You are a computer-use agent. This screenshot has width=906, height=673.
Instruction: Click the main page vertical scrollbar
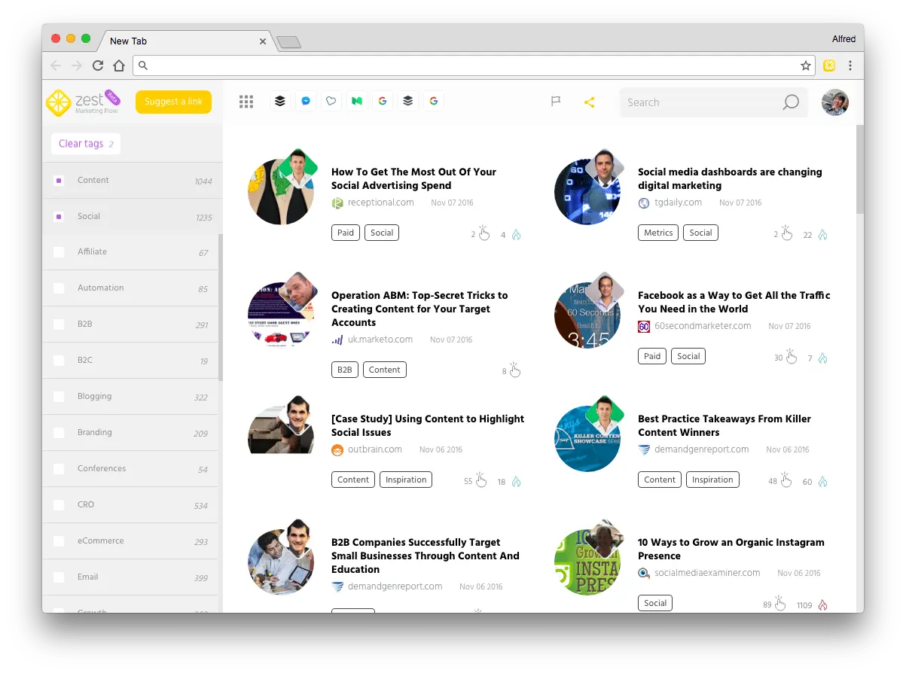coord(859,169)
